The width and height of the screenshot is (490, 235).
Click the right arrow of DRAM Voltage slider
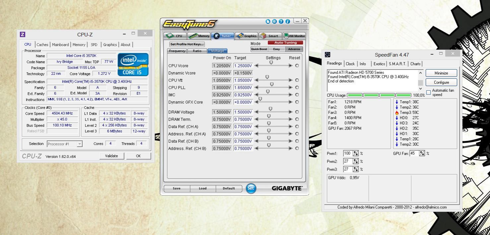point(291,112)
